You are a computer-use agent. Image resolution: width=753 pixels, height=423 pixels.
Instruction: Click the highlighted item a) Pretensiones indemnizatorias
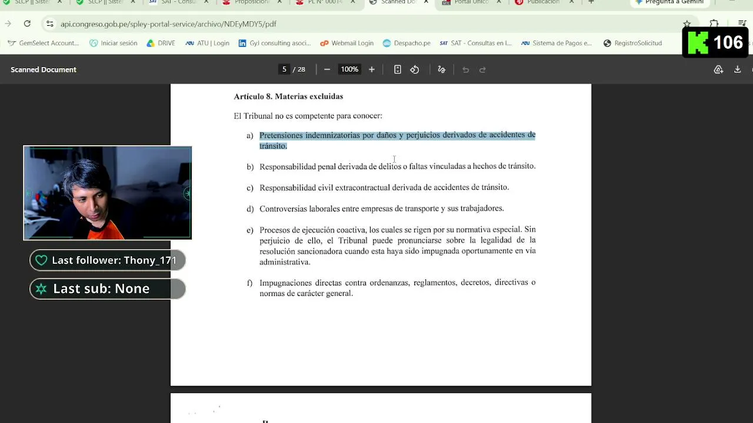pos(397,140)
